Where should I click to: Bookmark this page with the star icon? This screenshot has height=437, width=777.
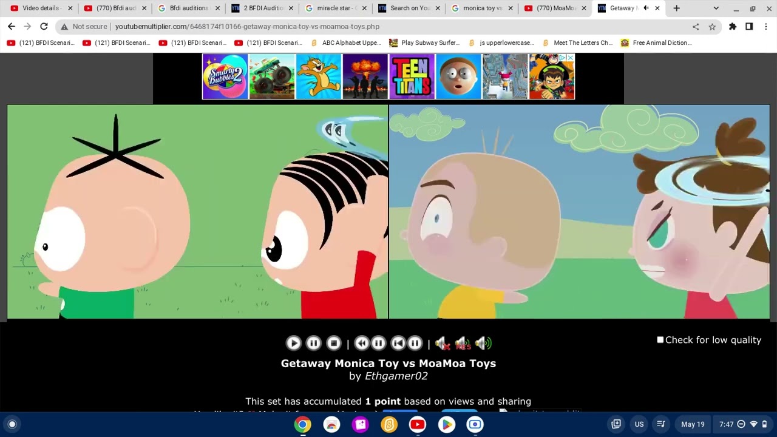pyautogui.click(x=712, y=27)
